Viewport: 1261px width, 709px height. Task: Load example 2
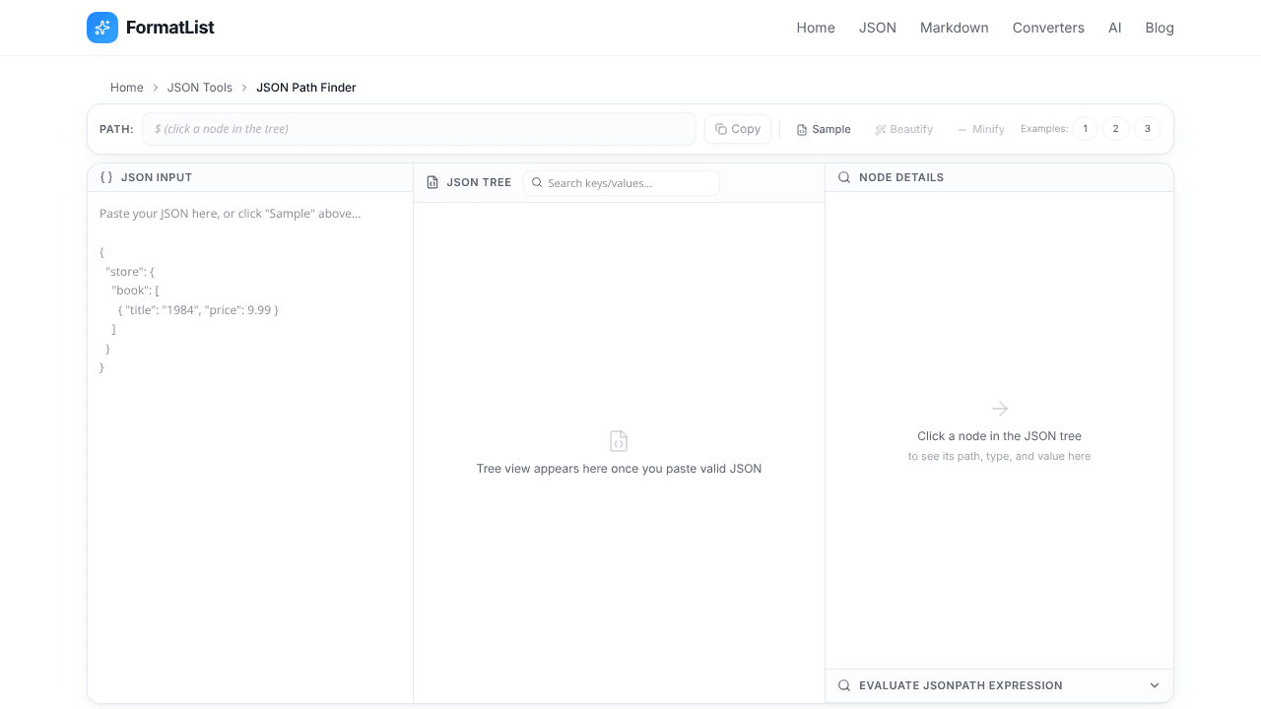click(x=1116, y=129)
